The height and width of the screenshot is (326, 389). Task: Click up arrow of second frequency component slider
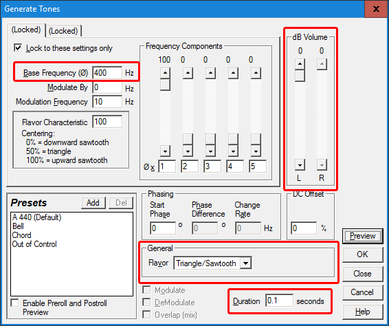point(188,73)
